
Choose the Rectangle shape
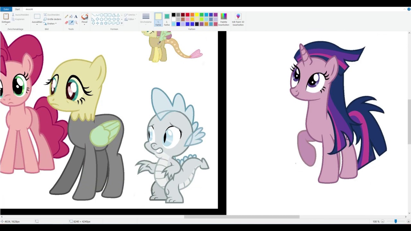[x=106, y=15]
